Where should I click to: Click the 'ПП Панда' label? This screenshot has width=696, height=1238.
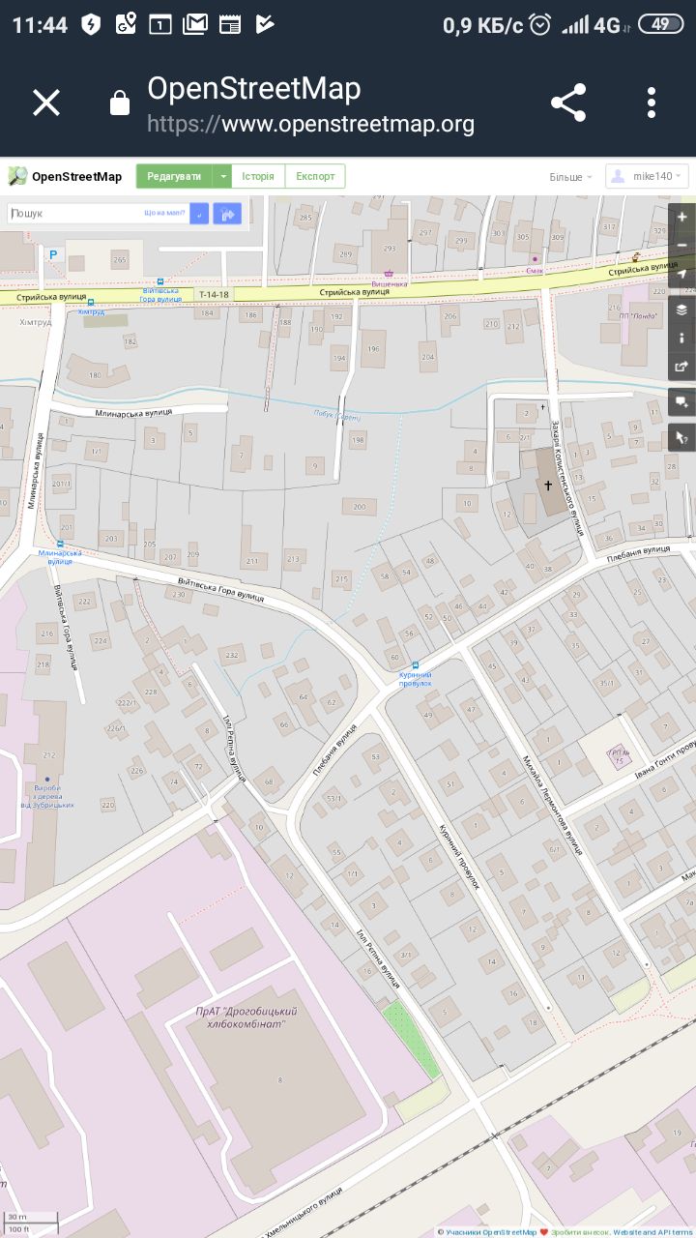639,315
